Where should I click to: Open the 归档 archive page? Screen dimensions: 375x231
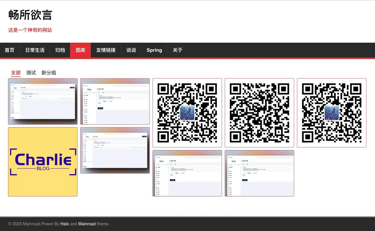coord(60,50)
